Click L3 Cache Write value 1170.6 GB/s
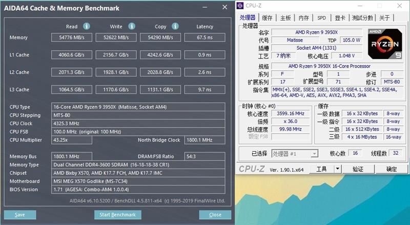 tap(116, 90)
